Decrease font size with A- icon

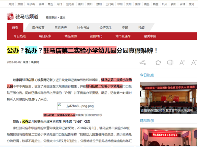[x=194, y=62]
